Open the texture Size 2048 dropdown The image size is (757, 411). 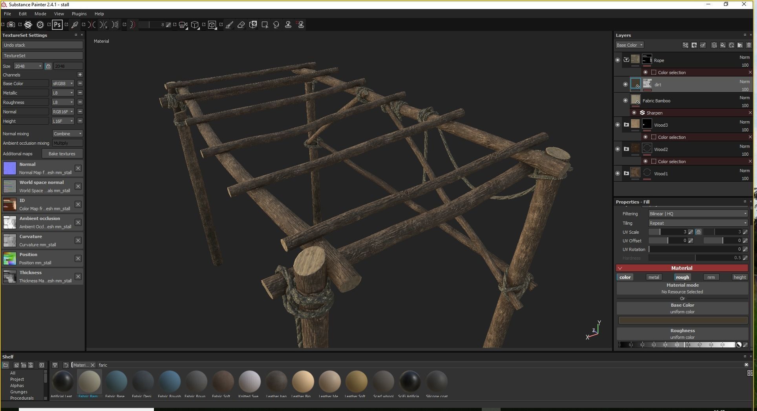coord(28,66)
